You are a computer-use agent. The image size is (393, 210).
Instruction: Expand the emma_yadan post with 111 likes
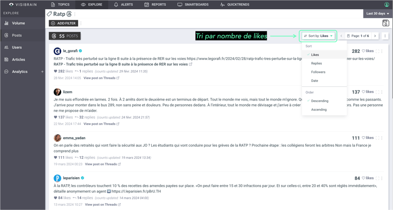[377, 138]
